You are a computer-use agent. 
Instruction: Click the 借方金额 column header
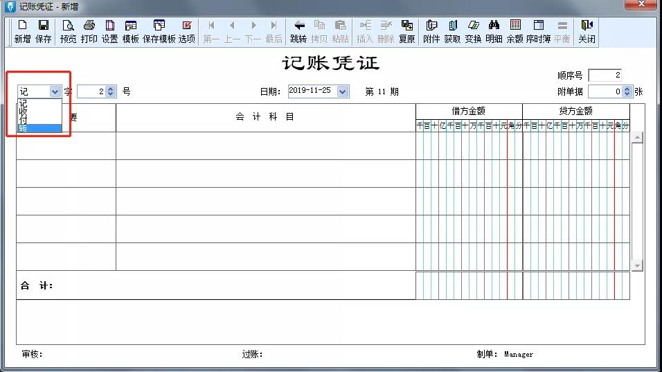469,112
